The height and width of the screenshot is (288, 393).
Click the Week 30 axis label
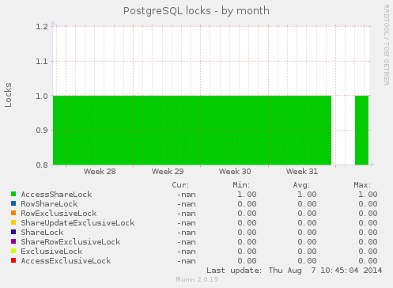(x=235, y=172)
